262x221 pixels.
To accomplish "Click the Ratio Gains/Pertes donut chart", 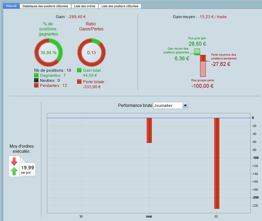I will coord(92,53).
